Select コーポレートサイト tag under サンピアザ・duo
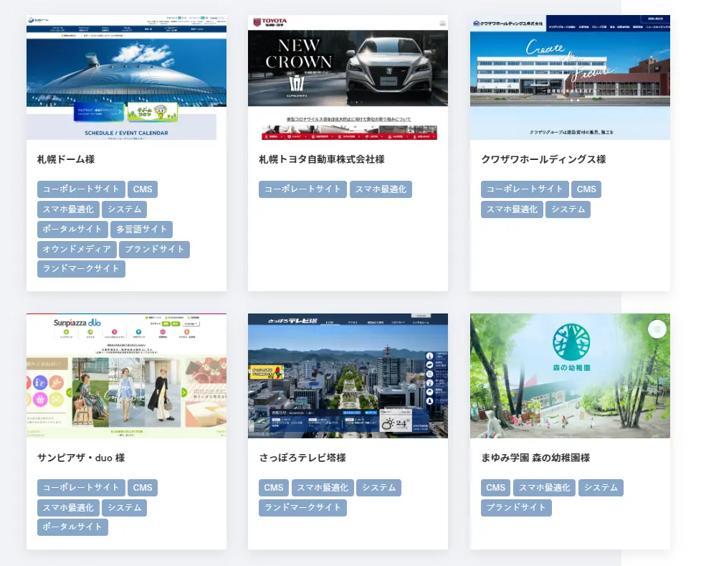This screenshot has width=706, height=566. [81, 488]
